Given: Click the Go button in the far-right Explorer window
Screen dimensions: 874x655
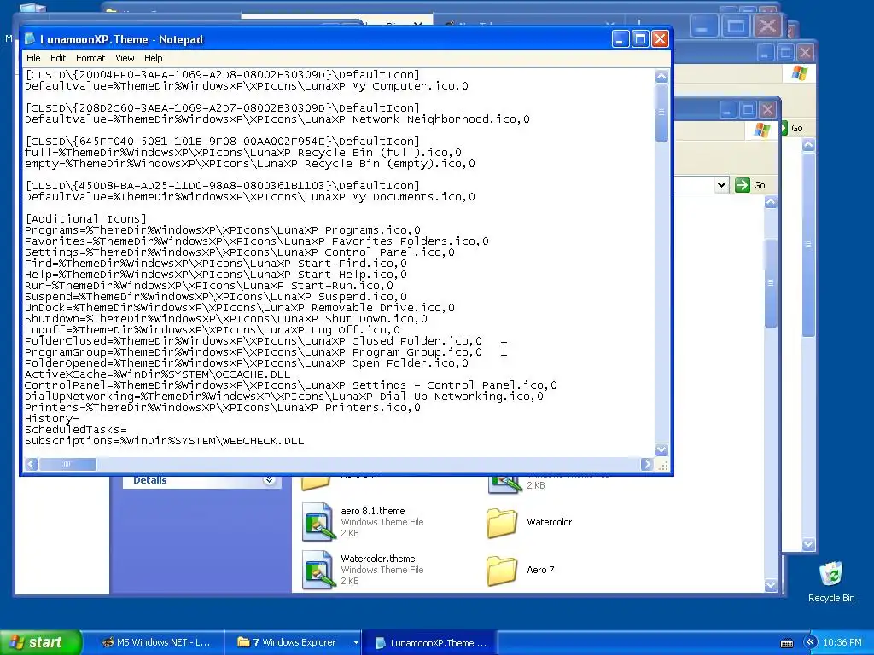Looking at the screenshot, I should pyautogui.click(x=792, y=128).
